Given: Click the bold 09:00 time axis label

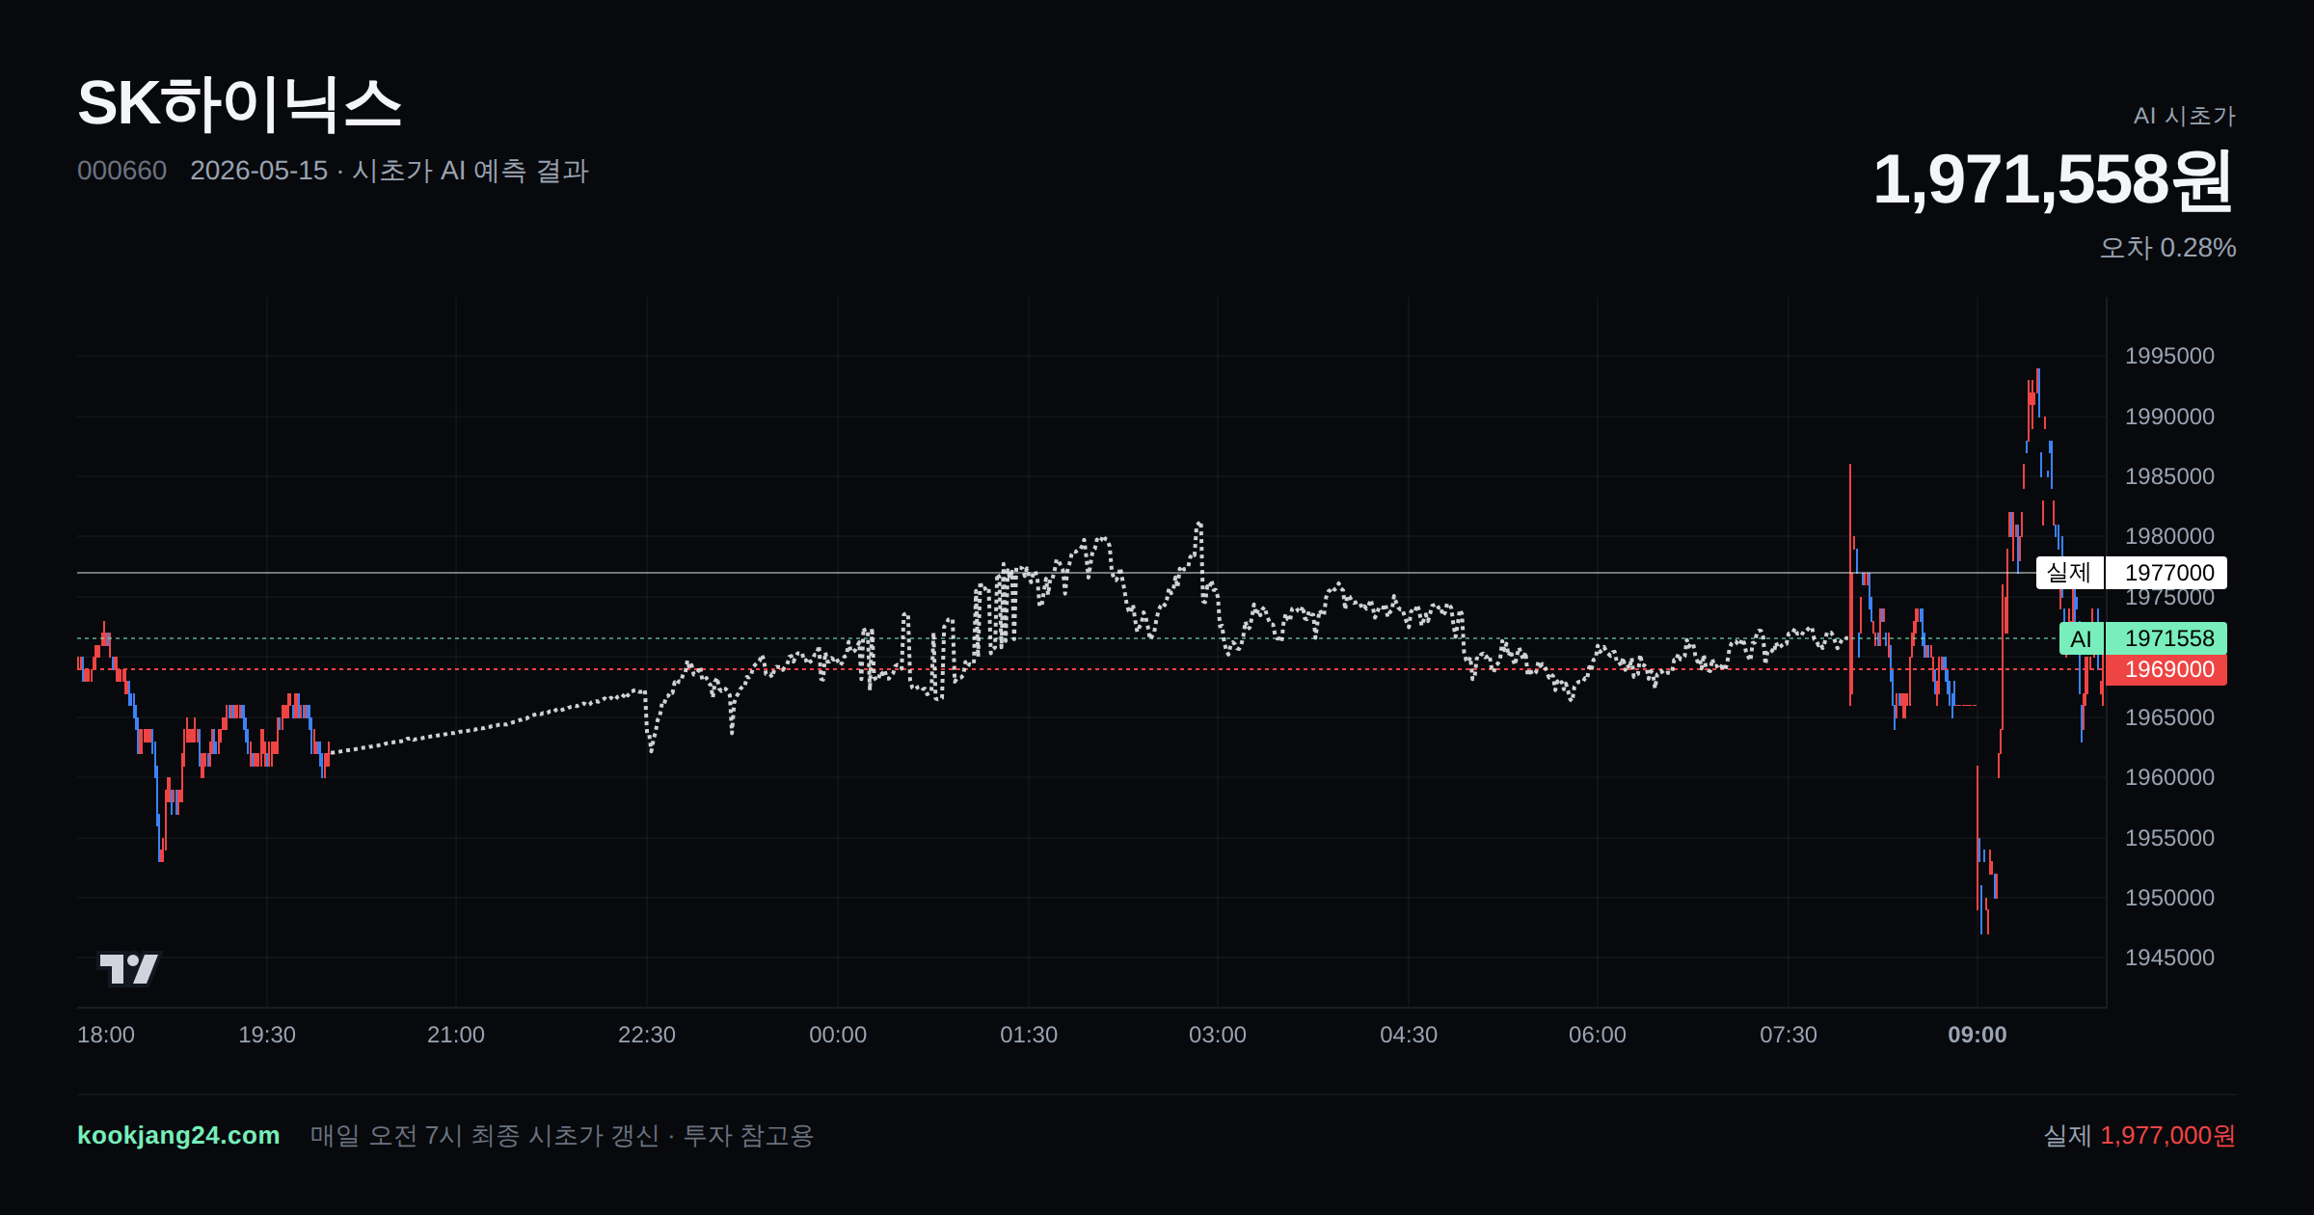Looking at the screenshot, I should click(1978, 1035).
